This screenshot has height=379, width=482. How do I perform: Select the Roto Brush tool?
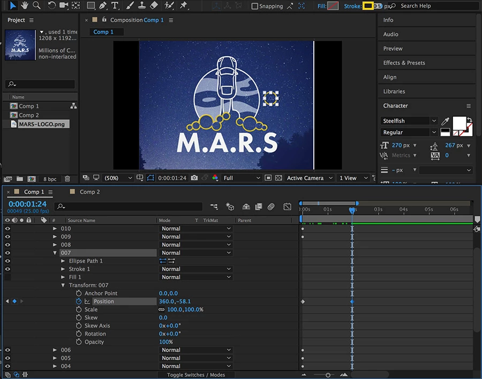(x=169, y=5)
